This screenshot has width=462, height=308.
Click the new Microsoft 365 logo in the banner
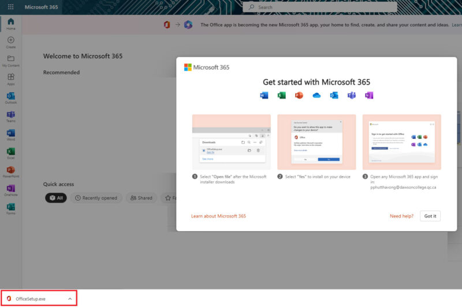[x=188, y=25]
